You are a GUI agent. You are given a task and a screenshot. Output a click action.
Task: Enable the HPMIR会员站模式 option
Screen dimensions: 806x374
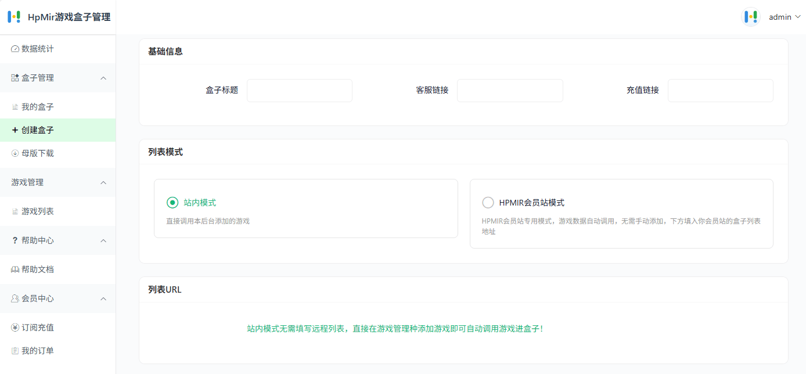(488, 202)
